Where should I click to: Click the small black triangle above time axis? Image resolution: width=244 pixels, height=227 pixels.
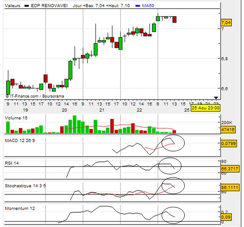coord(216,98)
